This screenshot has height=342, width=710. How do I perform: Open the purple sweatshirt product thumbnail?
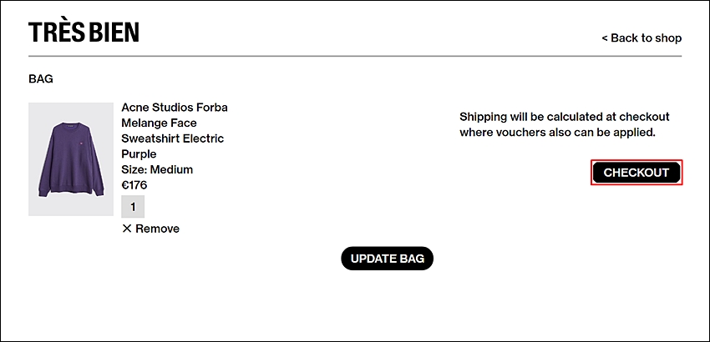click(71, 159)
